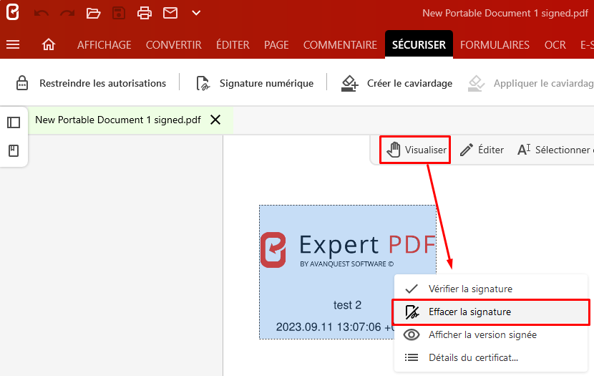The height and width of the screenshot is (376, 594).
Task: Open the AFFICHAGE tab
Action: pos(104,44)
